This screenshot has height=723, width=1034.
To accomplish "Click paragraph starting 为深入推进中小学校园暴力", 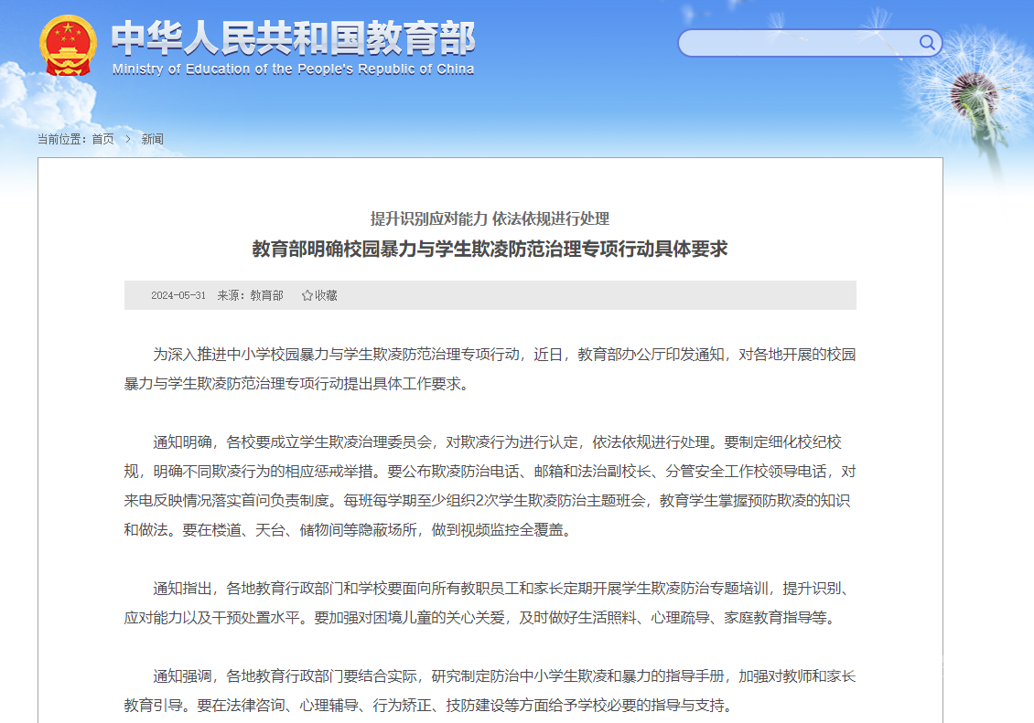I will tap(490, 368).
